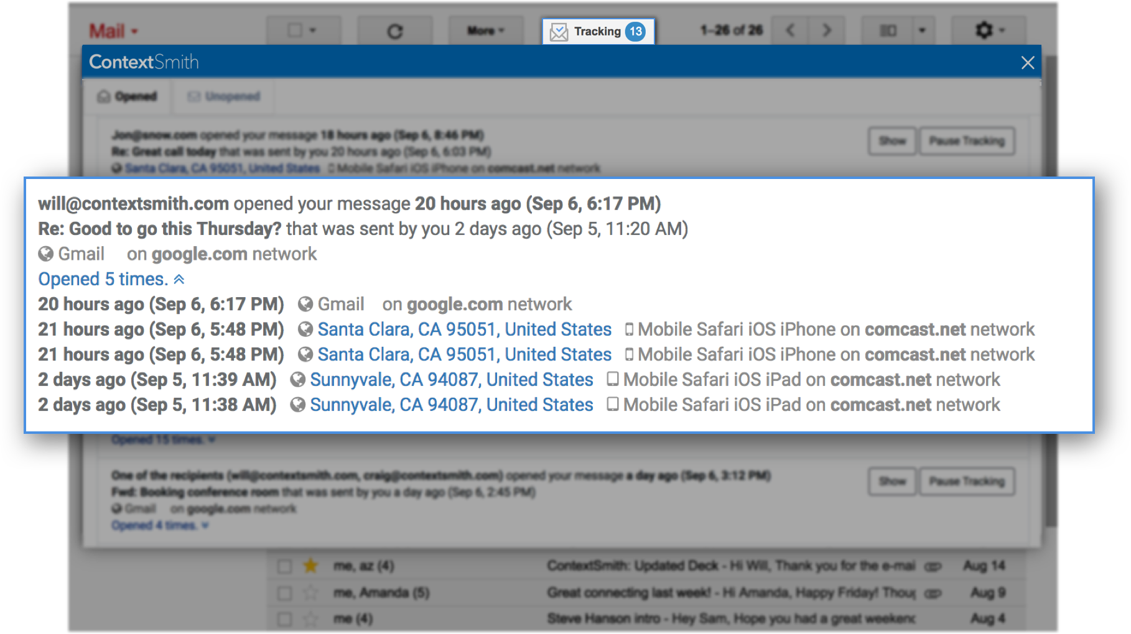Check the 'me (4)' email checkbox

point(285,619)
